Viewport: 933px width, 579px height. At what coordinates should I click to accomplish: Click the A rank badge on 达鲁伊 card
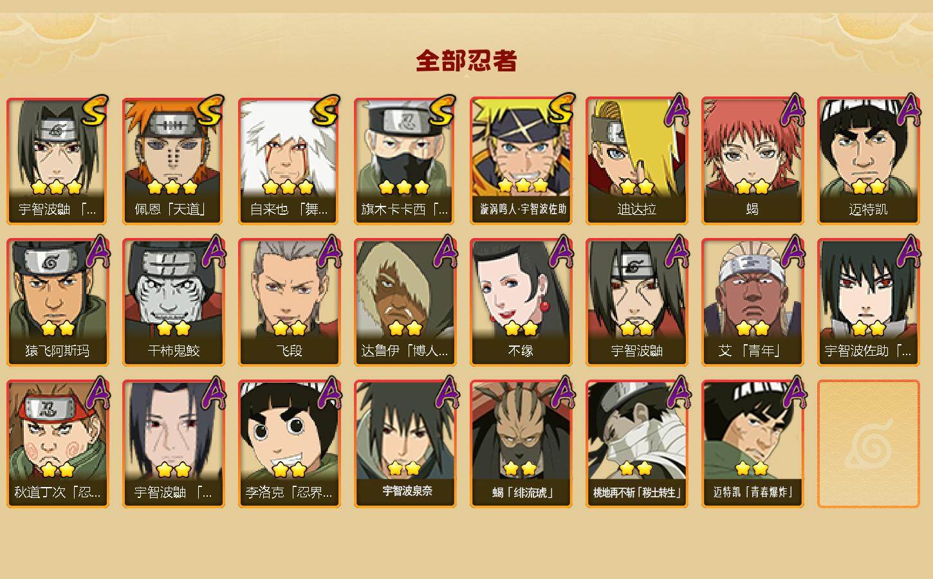click(445, 252)
